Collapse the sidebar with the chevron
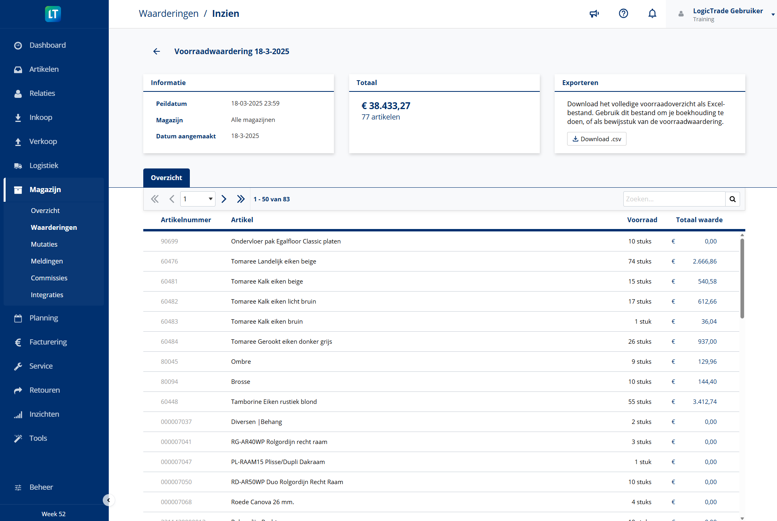The image size is (777, 521). click(108, 500)
